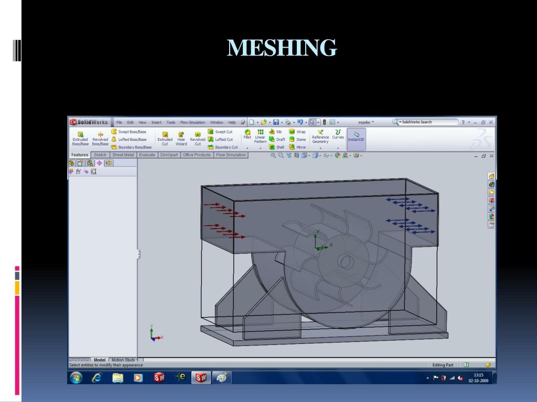Screen dimensions: 537x402
Task: Open the Edit Appearance color ball icon
Action: tap(337, 155)
